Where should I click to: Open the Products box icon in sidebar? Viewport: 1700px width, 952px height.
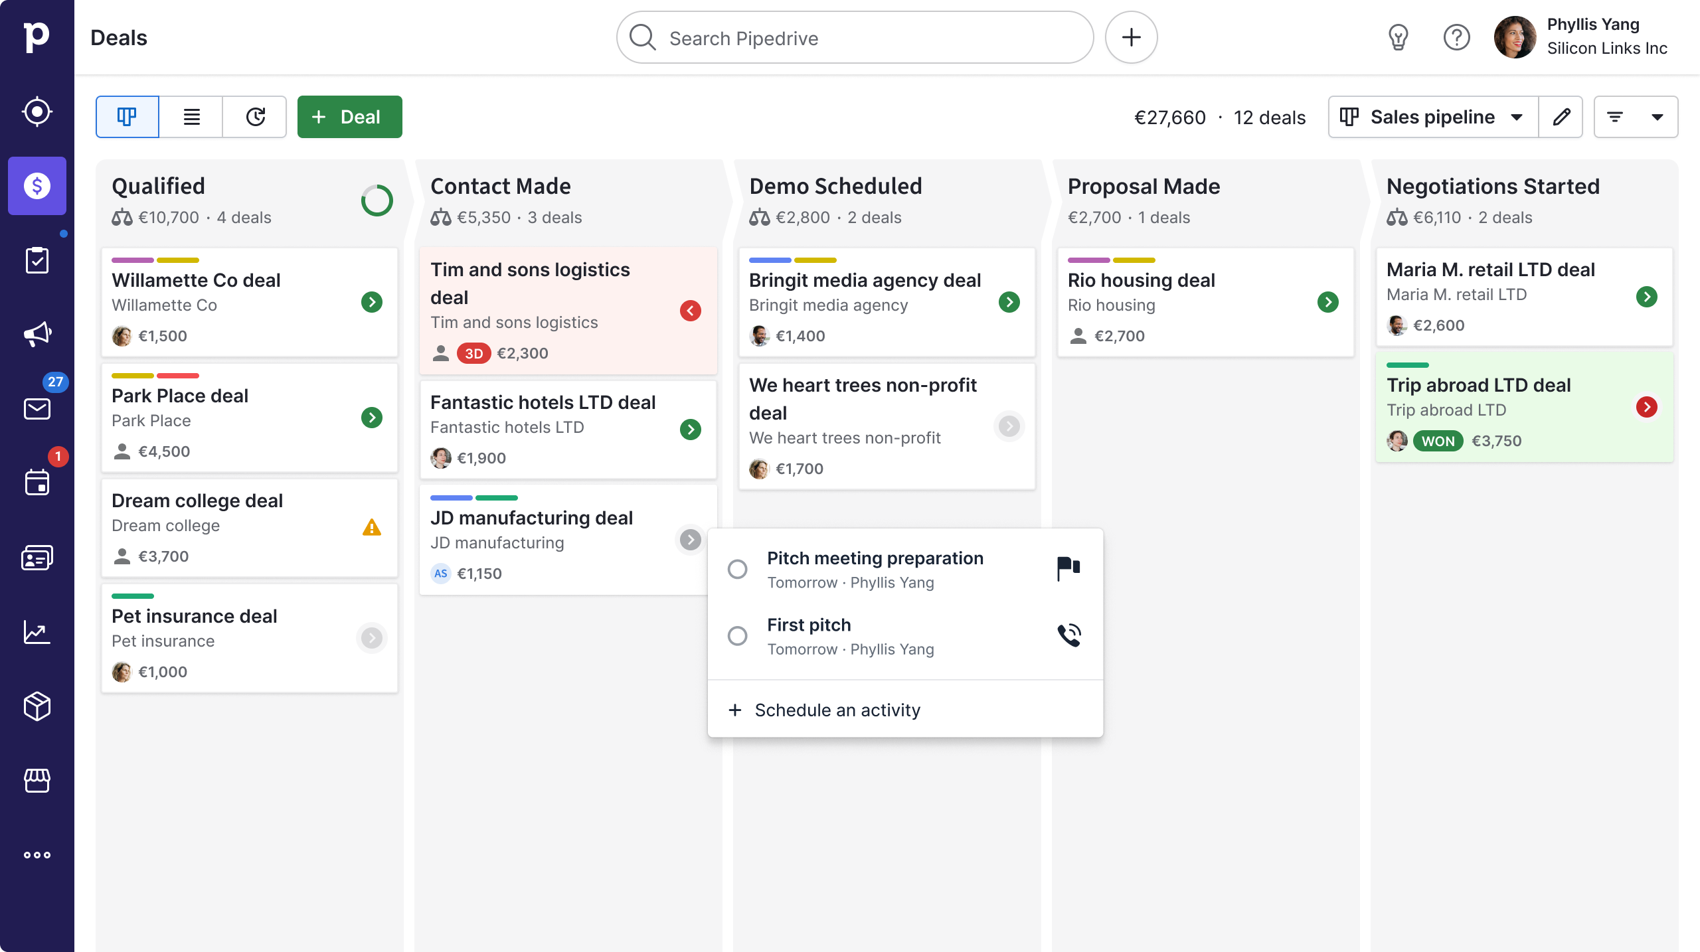37,706
